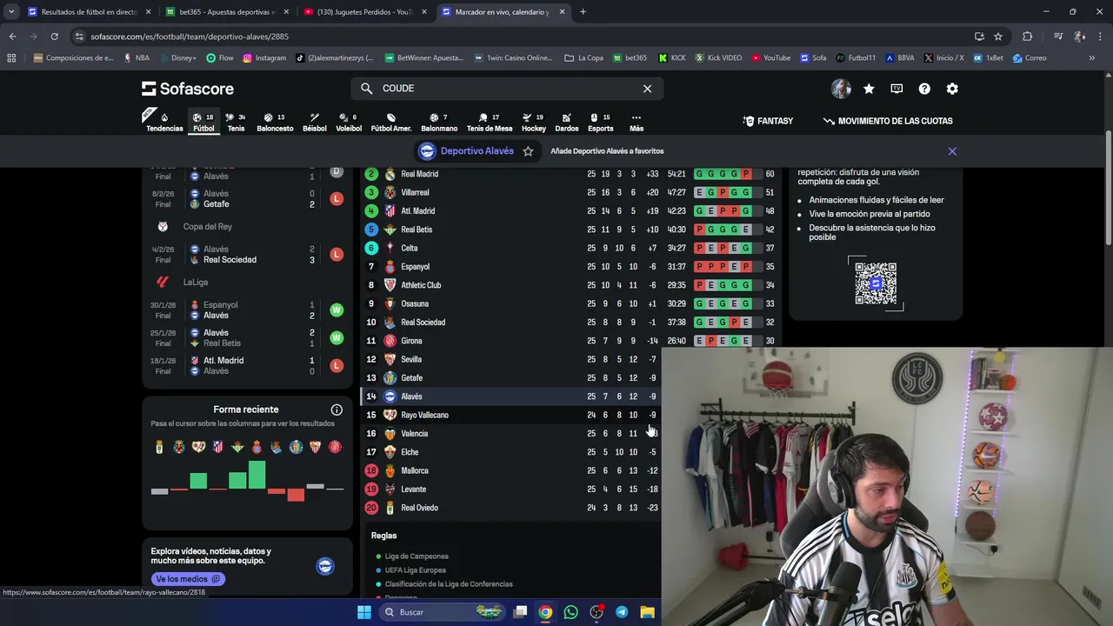Open the Dardos section
This screenshot has width=1113, height=626.
point(567,122)
